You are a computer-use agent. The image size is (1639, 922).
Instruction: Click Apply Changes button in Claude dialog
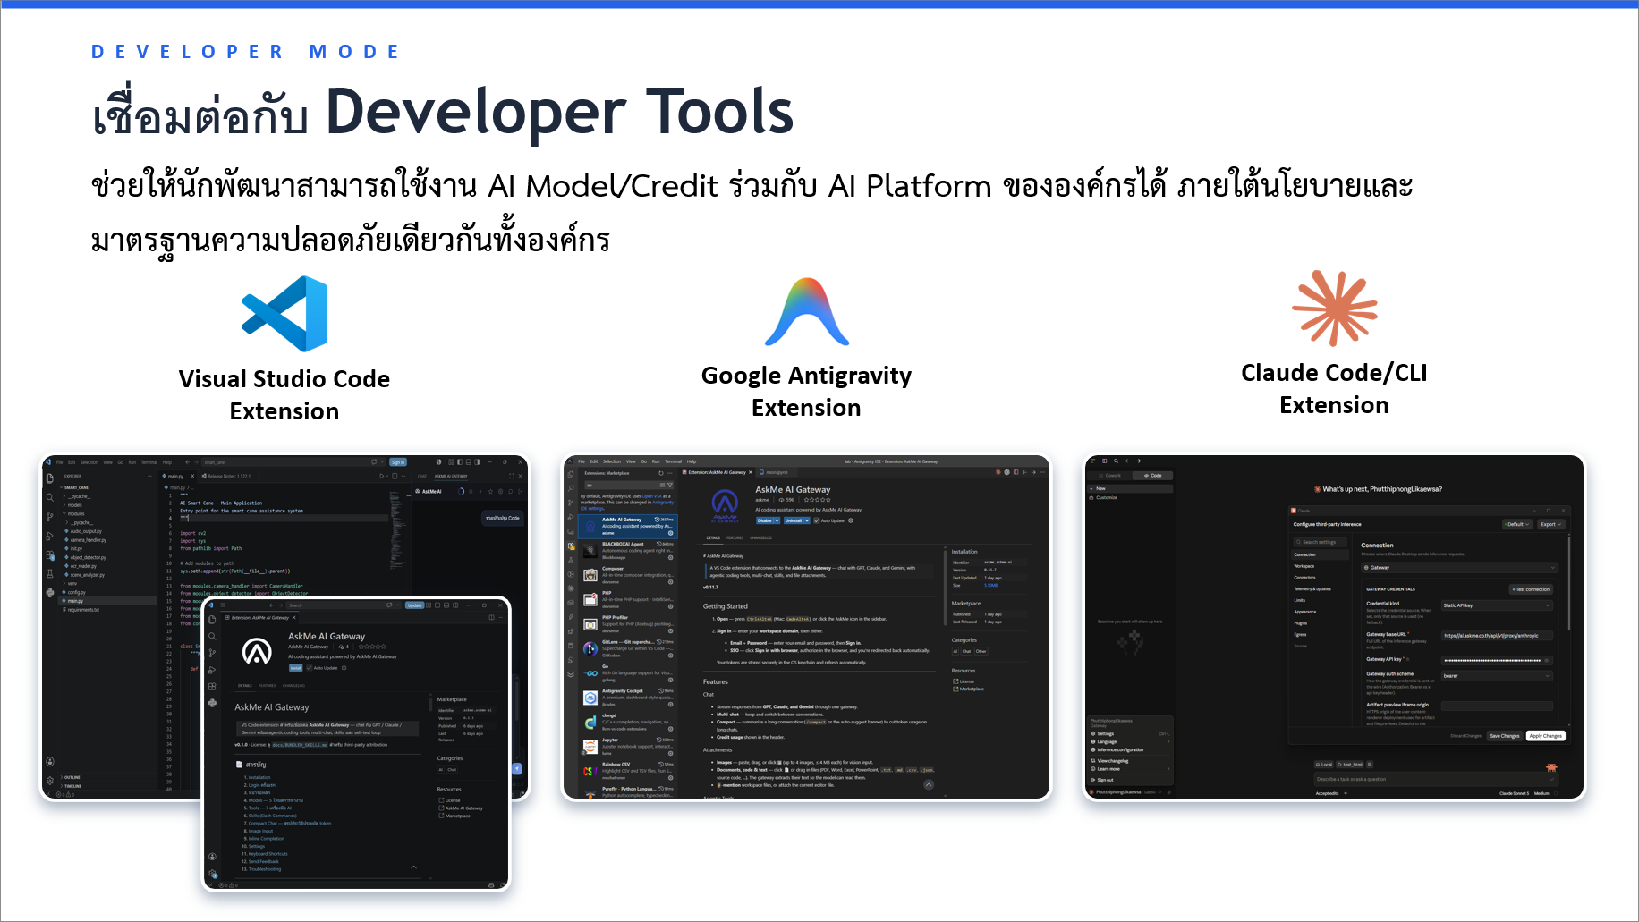pos(1546,736)
